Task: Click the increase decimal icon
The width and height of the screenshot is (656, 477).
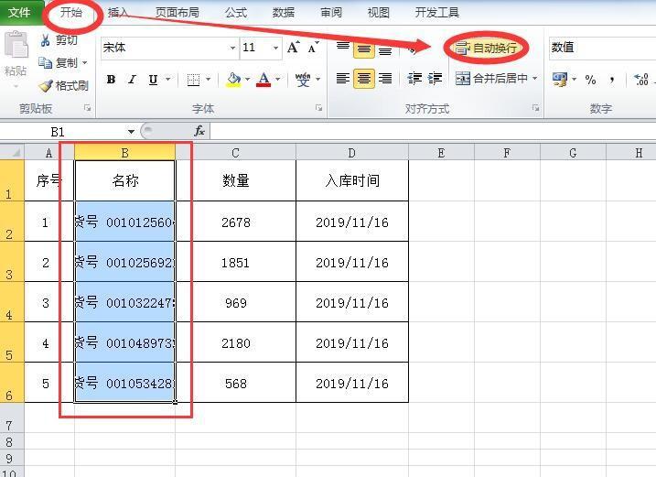Action: point(641,80)
